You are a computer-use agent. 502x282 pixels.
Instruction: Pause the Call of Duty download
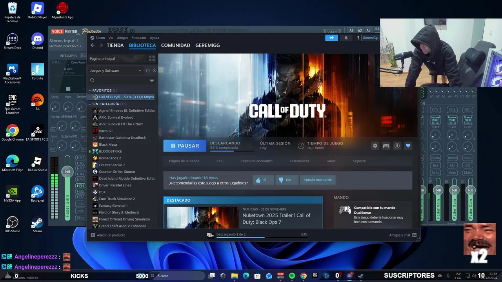(185, 146)
